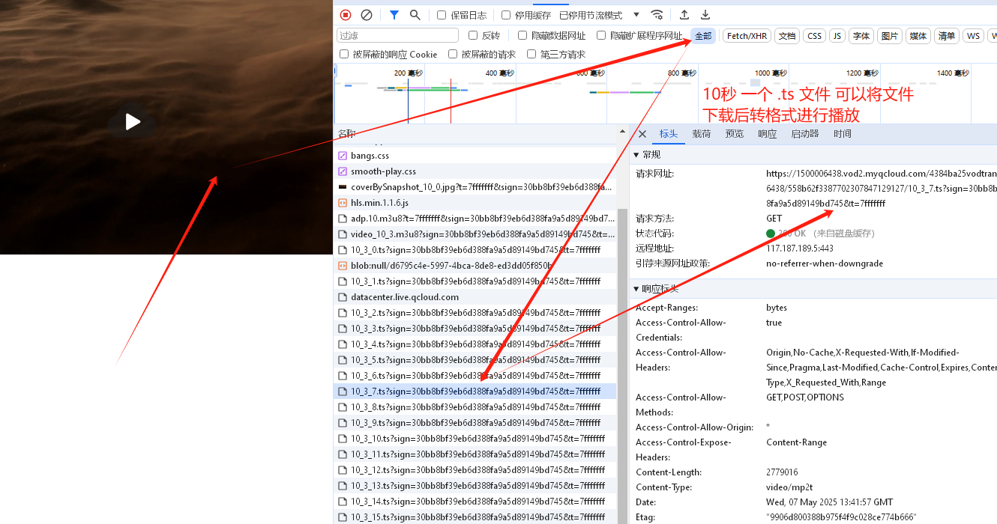The height and width of the screenshot is (524, 997).
Task: Switch to the 标头 tab
Action: coord(669,134)
